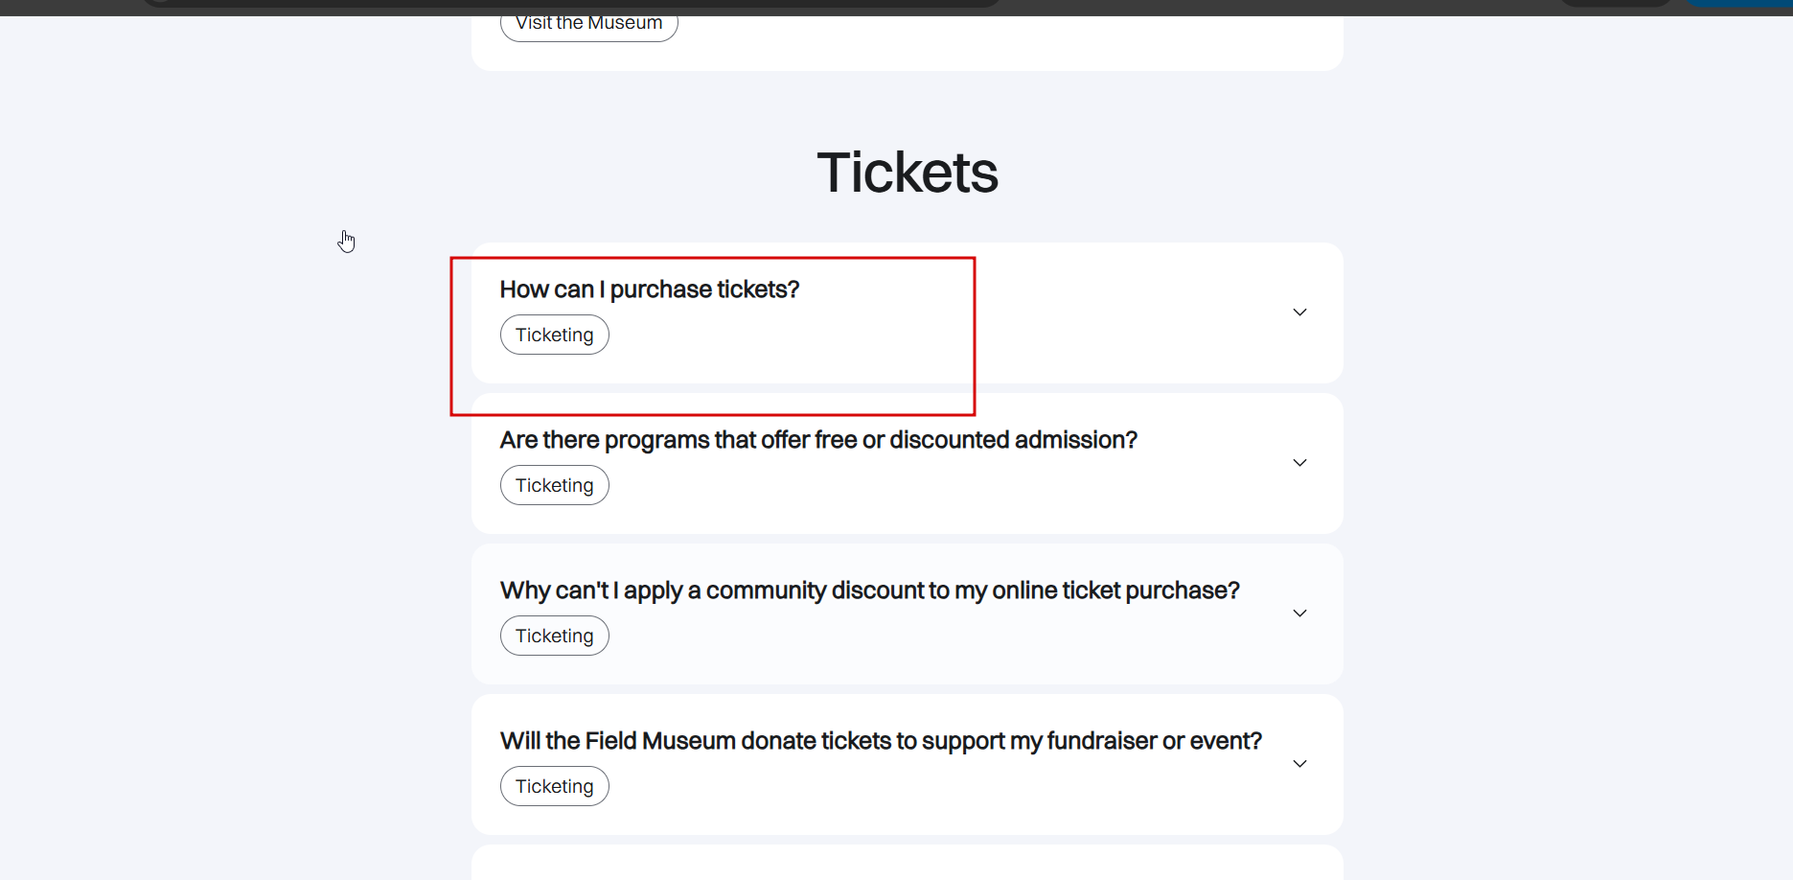Viewport: 1793px width, 880px height.
Task: Click the browser address bar at top
Action: pyautogui.click(x=575, y=3)
